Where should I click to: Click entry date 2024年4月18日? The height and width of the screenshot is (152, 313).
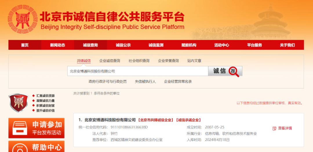pos(217,140)
